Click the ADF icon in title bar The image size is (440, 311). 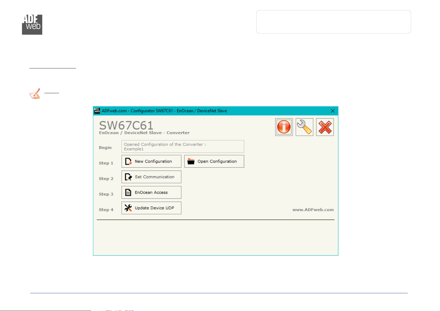tap(97, 111)
